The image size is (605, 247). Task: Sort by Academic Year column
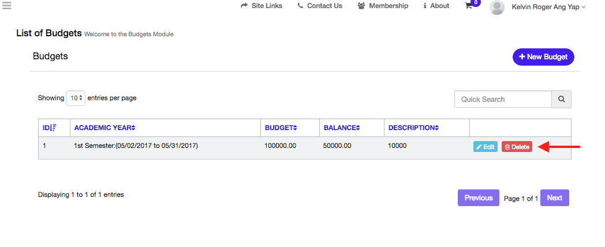pos(104,128)
